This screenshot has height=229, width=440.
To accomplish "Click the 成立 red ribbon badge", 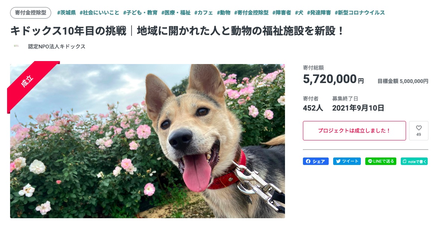I will (x=28, y=82).
